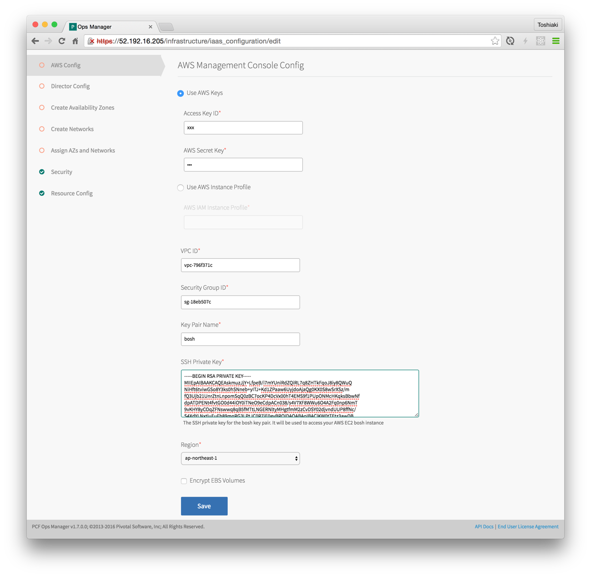Open the Region dropdown
591x577 pixels.
pyautogui.click(x=240, y=458)
